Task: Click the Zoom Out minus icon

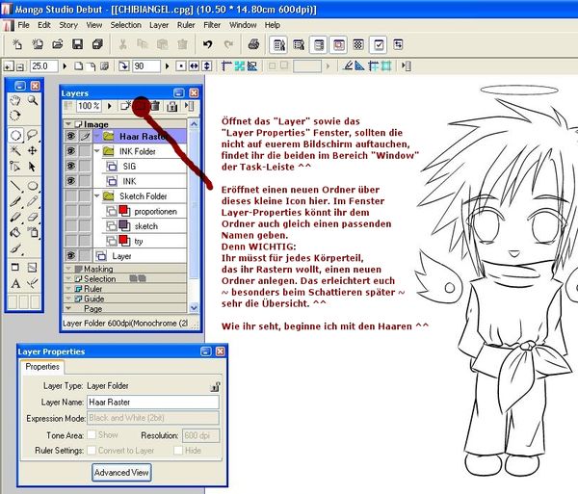Action: (20, 67)
